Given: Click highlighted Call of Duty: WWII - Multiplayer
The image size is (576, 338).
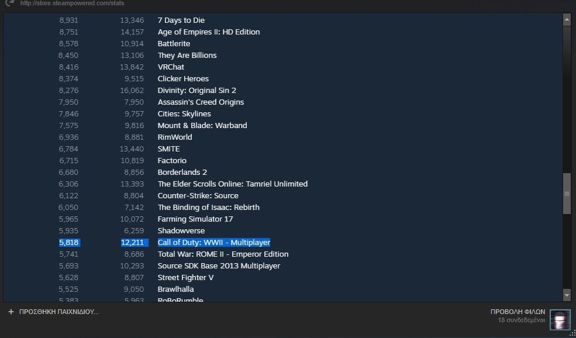Looking at the screenshot, I should (x=214, y=243).
